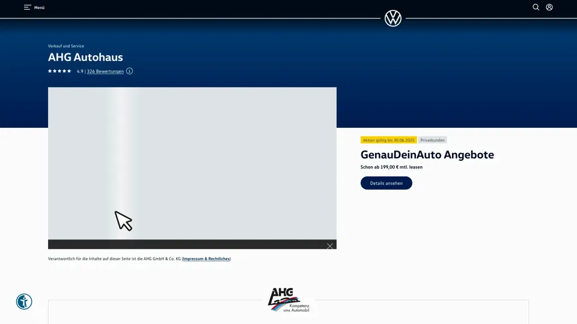Click the AHG dealership logo
577x324 pixels.
[x=289, y=300]
